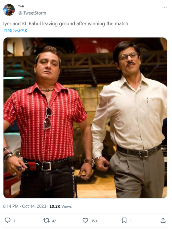The width and height of the screenshot is (172, 229).
Task: Click the reply speech bubble icon
Action: [x=7, y=220]
